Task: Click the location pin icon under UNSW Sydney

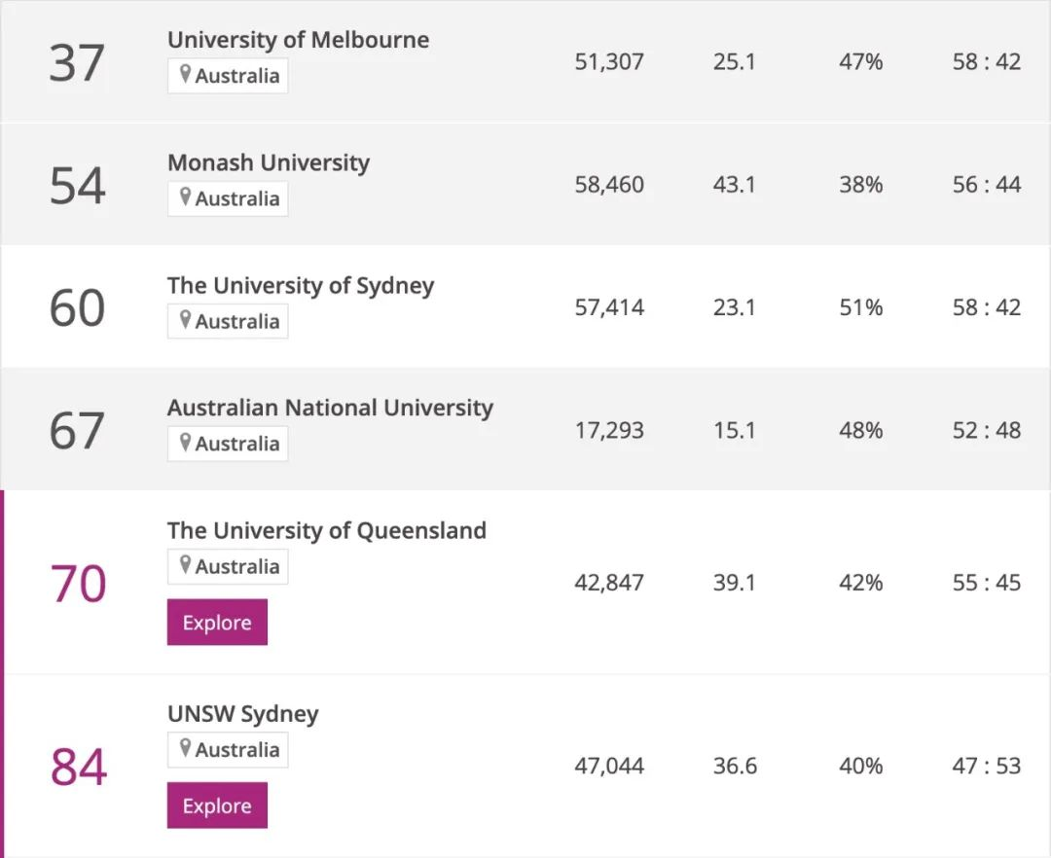Action: [x=185, y=749]
